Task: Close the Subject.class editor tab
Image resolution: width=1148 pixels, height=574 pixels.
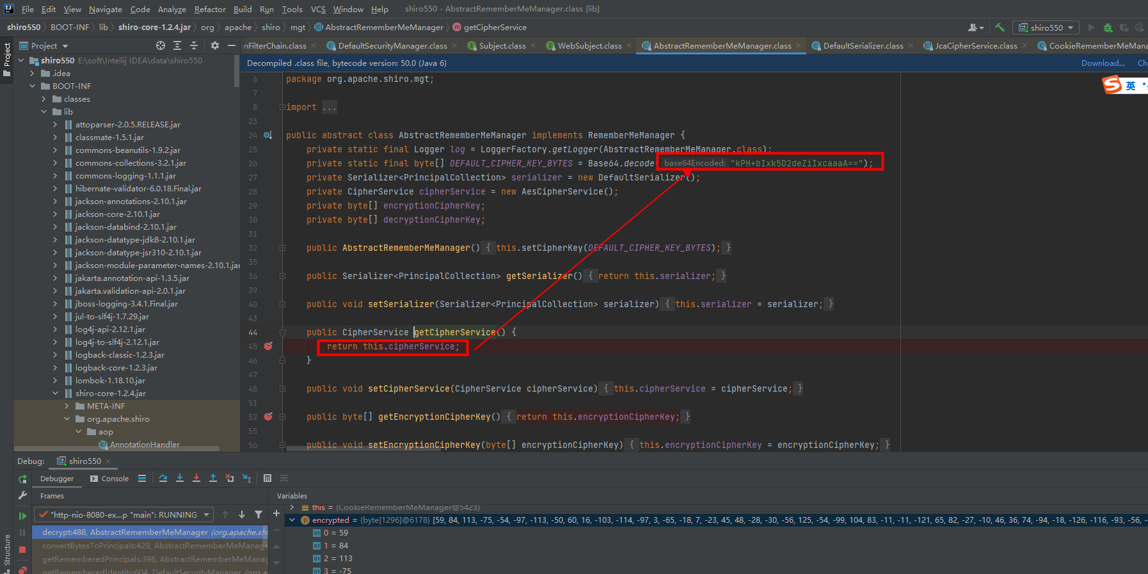Action: (x=534, y=45)
